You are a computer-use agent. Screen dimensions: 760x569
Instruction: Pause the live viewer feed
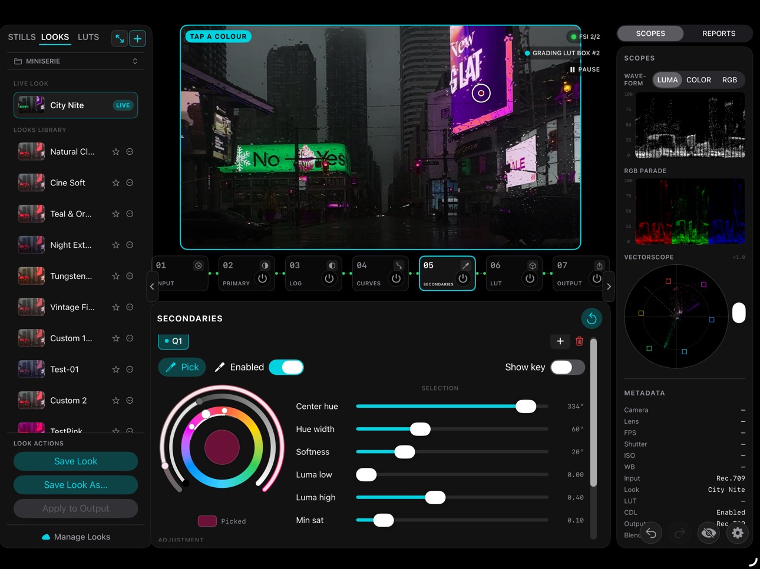[x=584, y=69]
